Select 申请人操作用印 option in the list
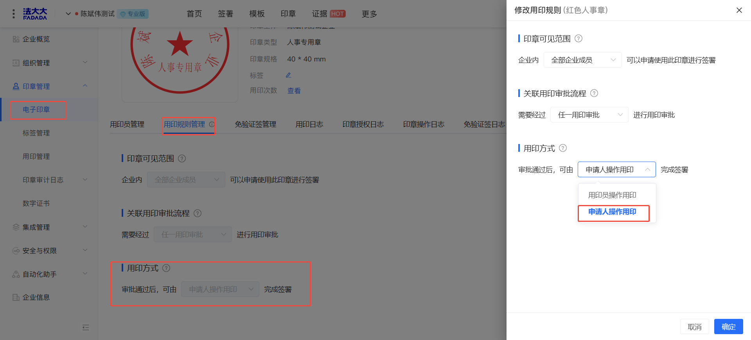Image resolution: width=751 pixels, height=340 pixels. (x=612, y=212)
